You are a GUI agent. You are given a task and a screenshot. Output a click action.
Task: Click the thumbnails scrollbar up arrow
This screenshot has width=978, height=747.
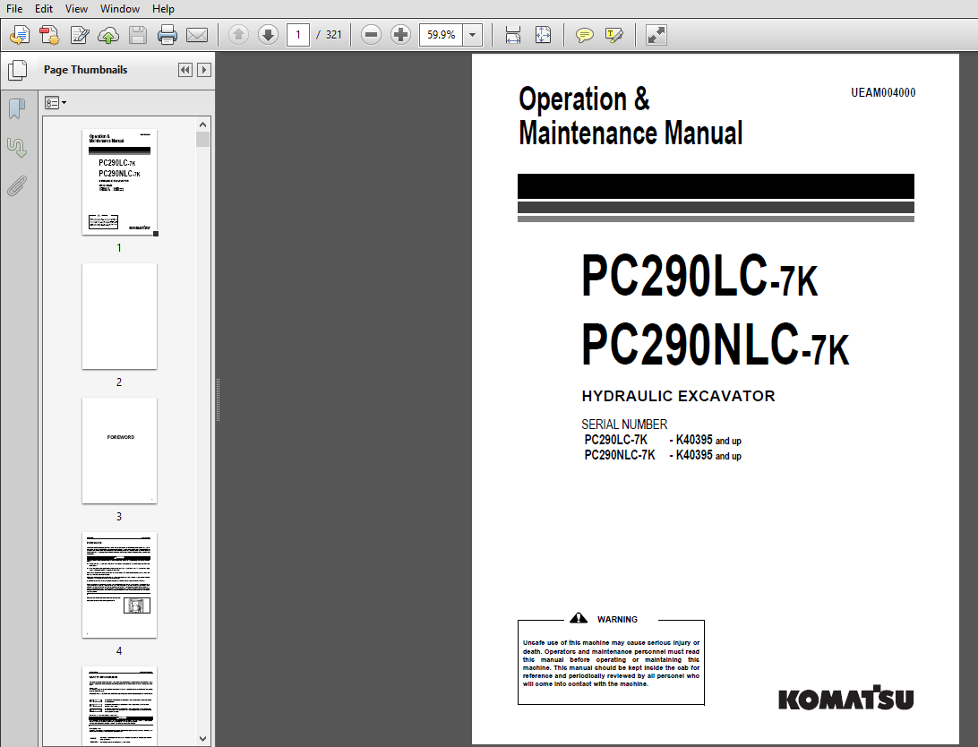[x=202, y=124]
